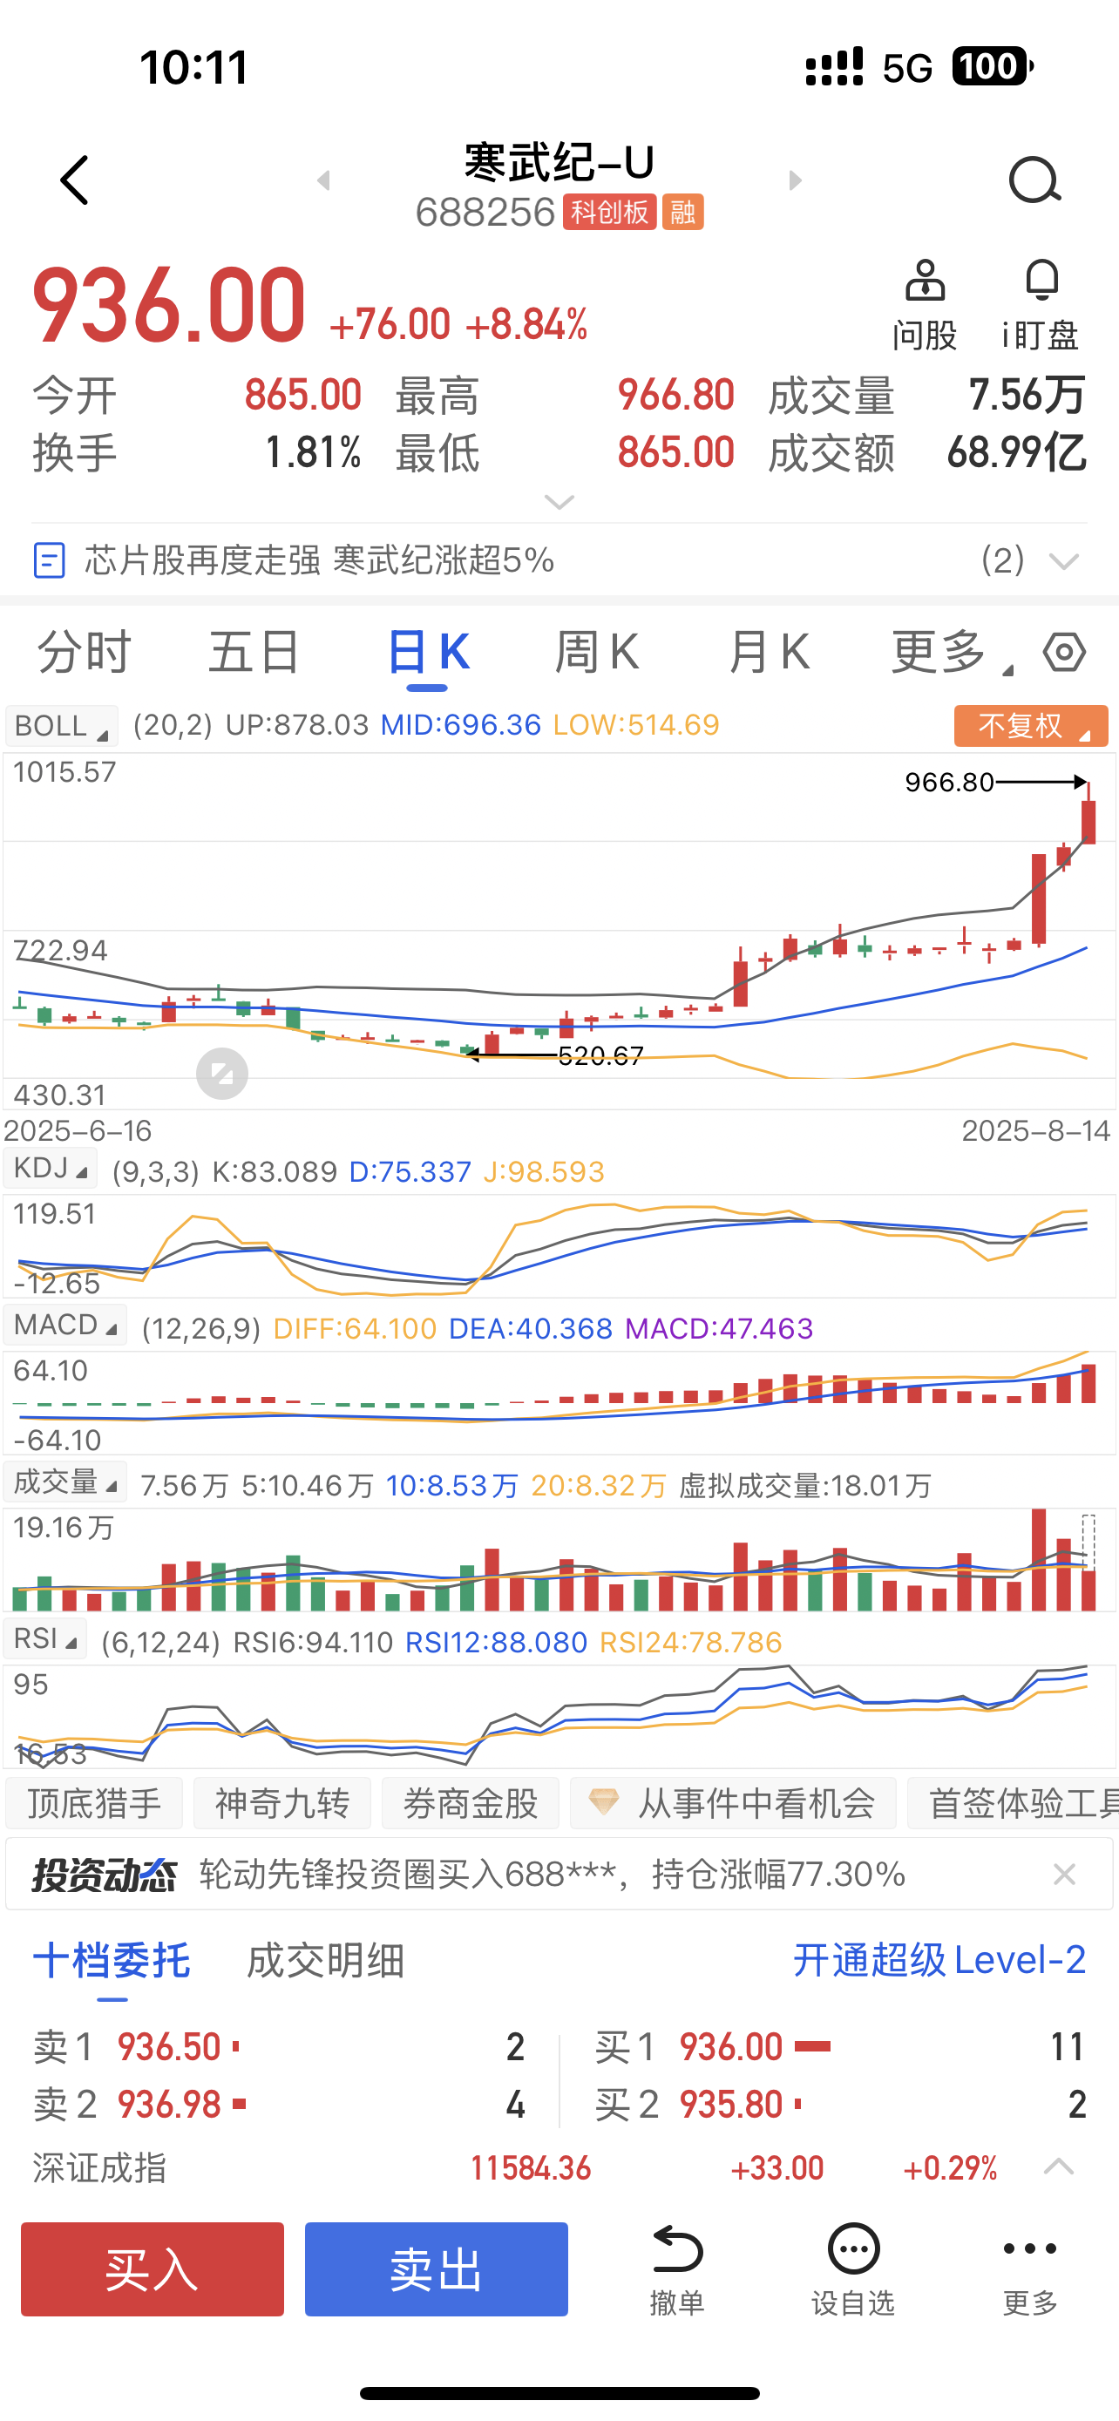Open news 芯片股再度走强 寒武纪涨超5%
This screenshot has height=2421, width=1119.
(320, 560)
